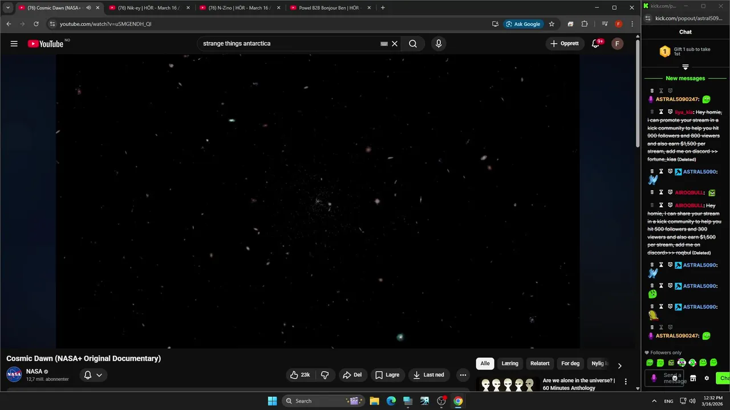
Task: Bookmark this page with star icon
Action: [551, 24]
